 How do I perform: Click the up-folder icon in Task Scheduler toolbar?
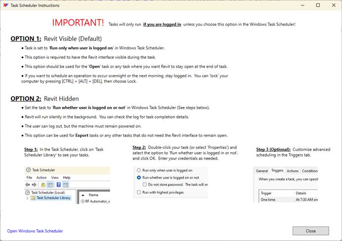(x=44, y=185)
